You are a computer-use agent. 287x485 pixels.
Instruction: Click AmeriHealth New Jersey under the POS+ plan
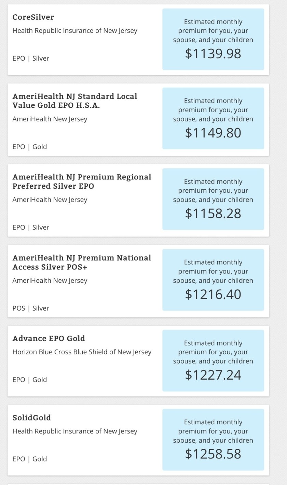(x=50, y=280)
